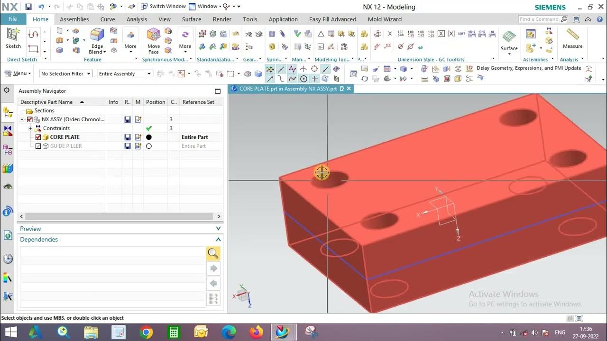Save the file with the floppy disk icon

coord(28,7)
